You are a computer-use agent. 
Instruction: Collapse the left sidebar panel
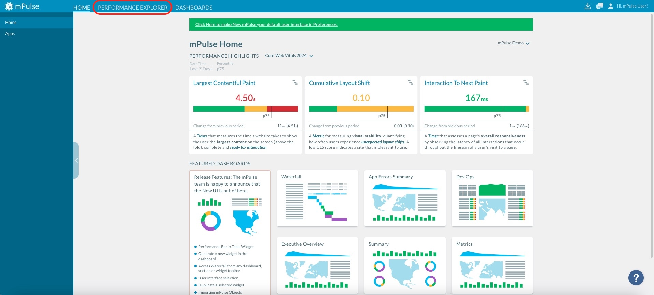[x=76, y=160]
